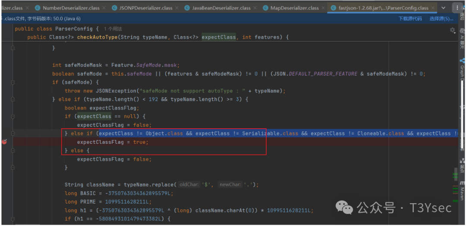Collapse the 'if (expectClass == null)' block

coord(13,116)
